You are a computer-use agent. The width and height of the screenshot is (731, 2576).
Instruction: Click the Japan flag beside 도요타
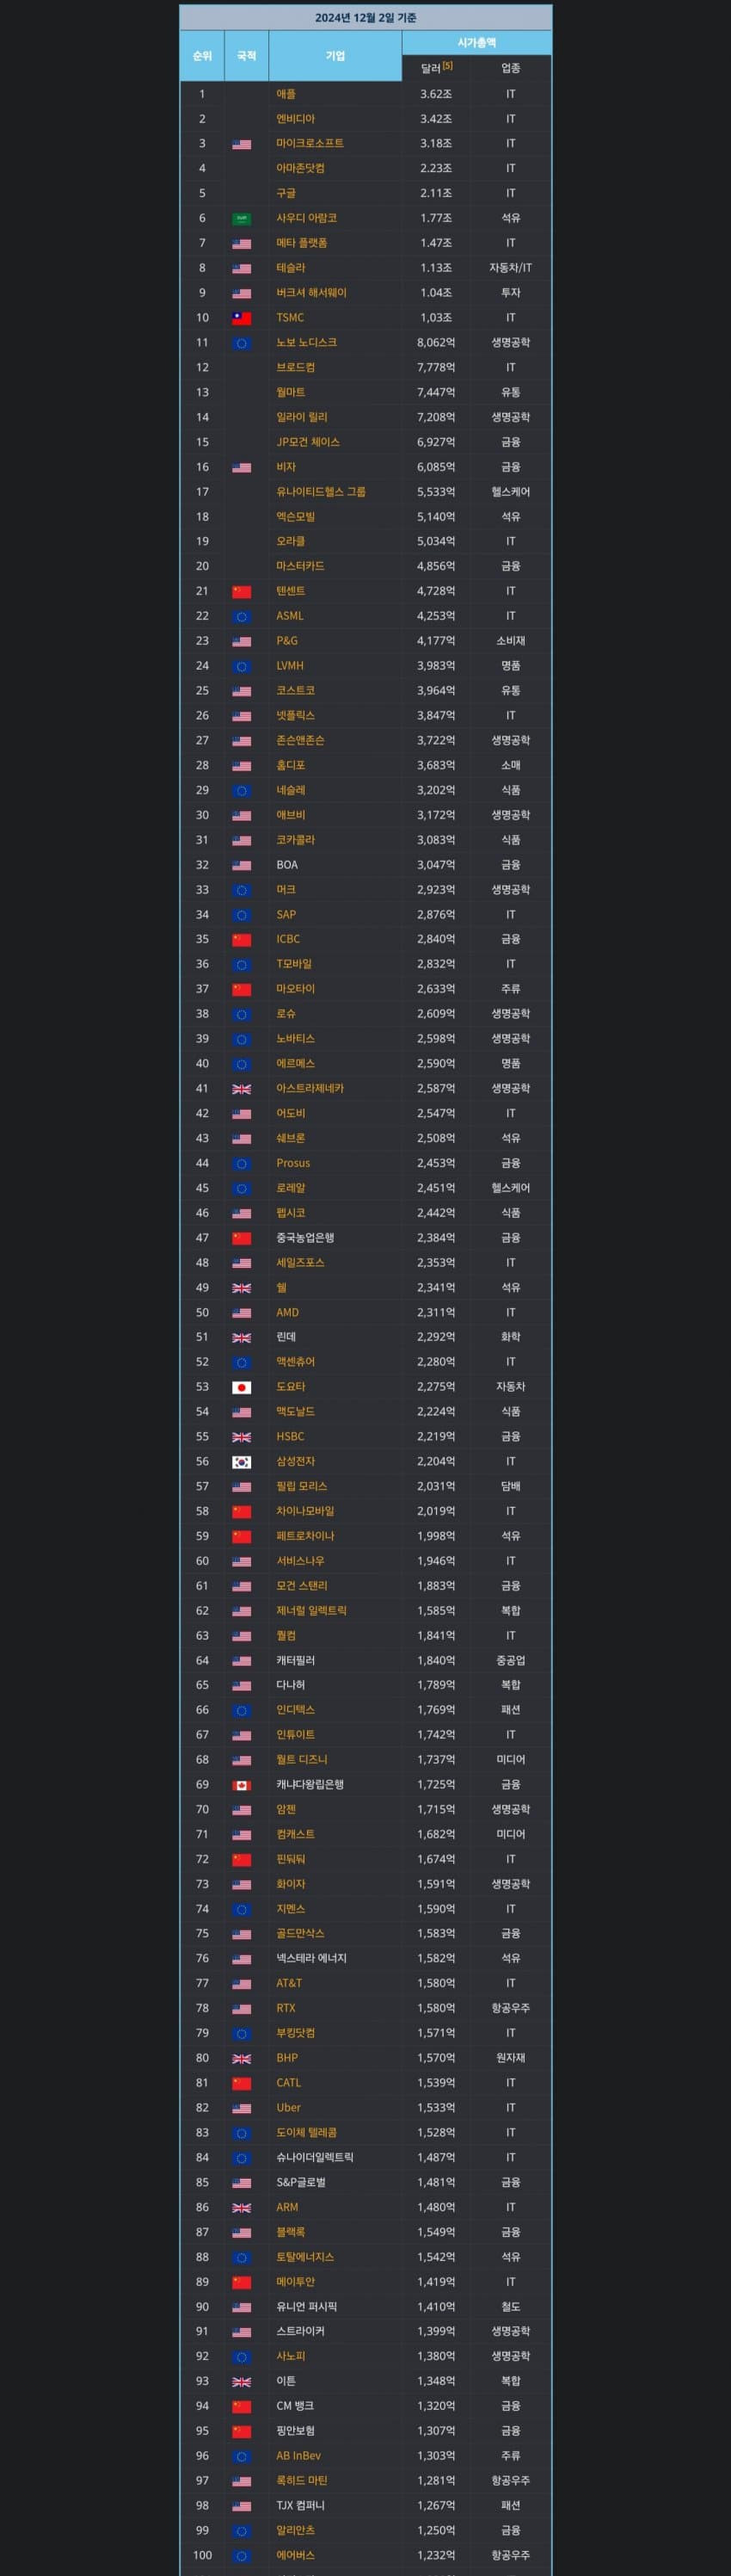click(x=242, y=1387)
